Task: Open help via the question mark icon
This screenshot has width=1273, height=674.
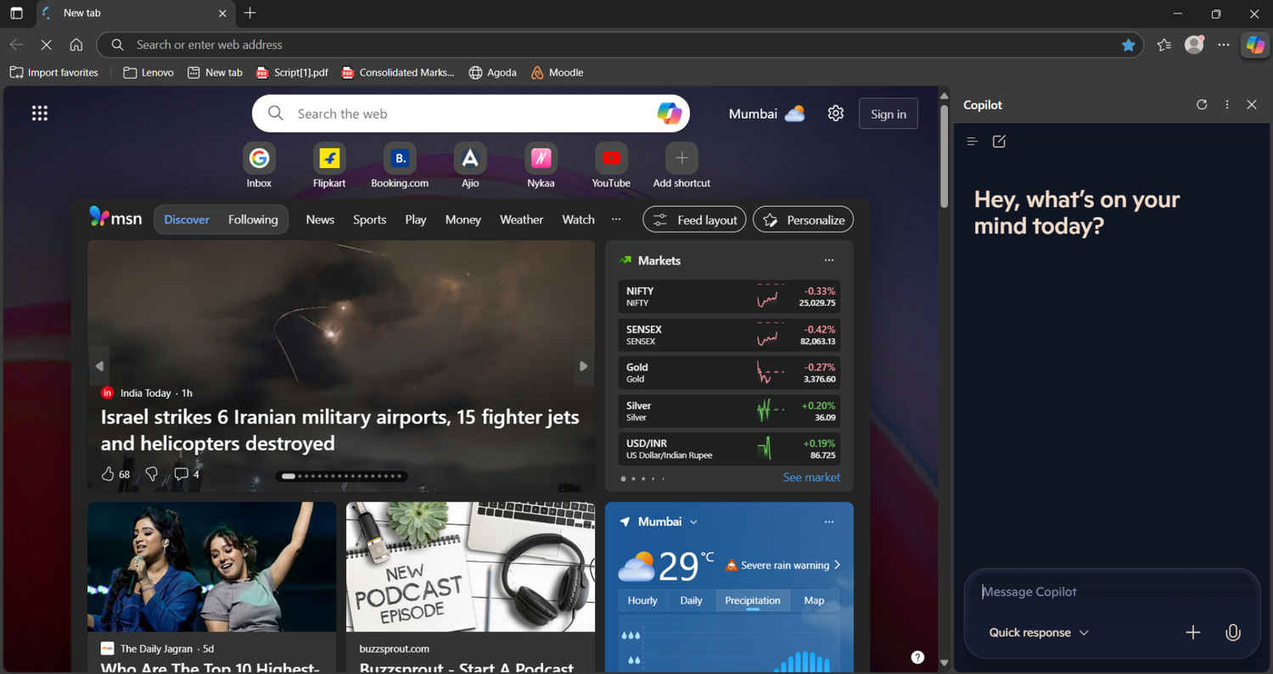Action: [917, 656]
